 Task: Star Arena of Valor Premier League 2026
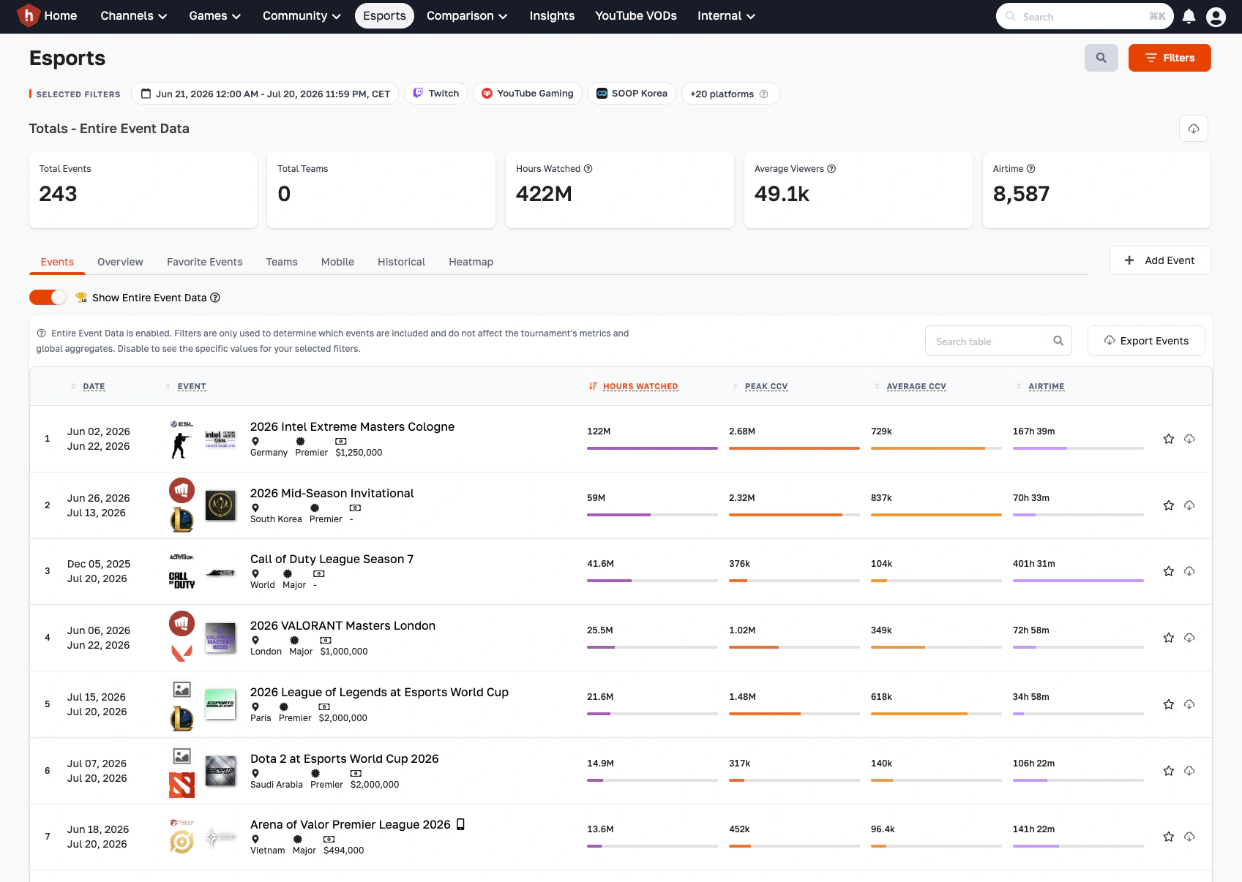click(1169, 837)
